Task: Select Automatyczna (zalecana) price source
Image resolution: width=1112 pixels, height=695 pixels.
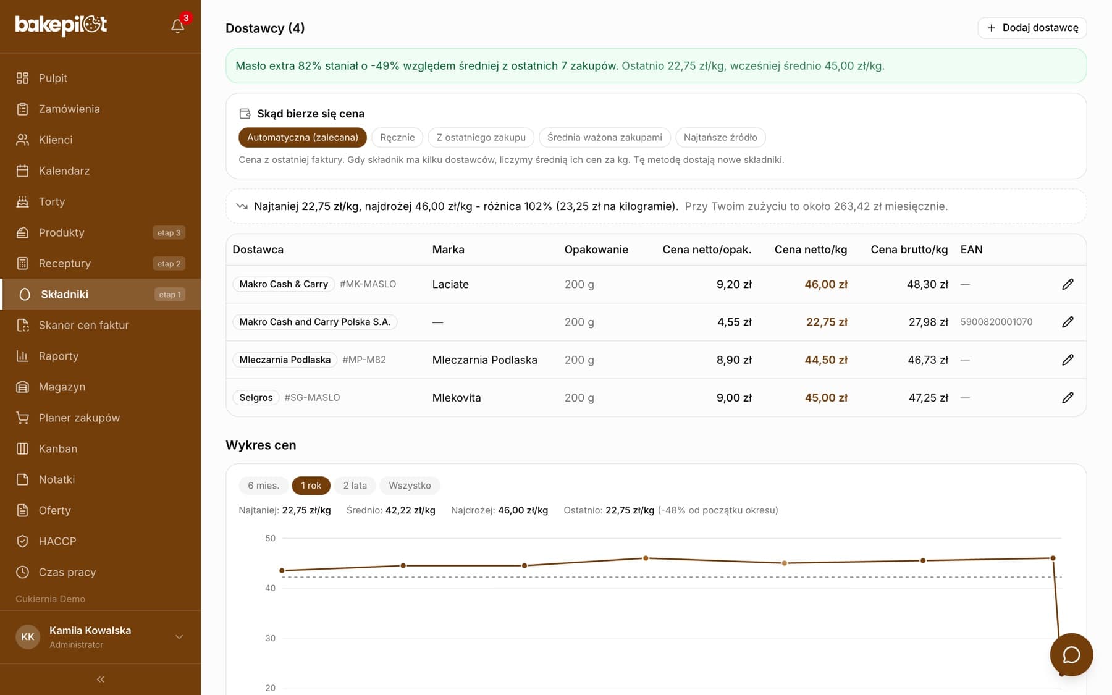Action: coord(303,137)
